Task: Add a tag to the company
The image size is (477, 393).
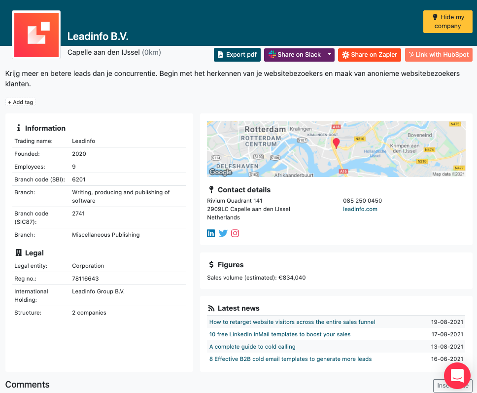Action: coord(20,102)
